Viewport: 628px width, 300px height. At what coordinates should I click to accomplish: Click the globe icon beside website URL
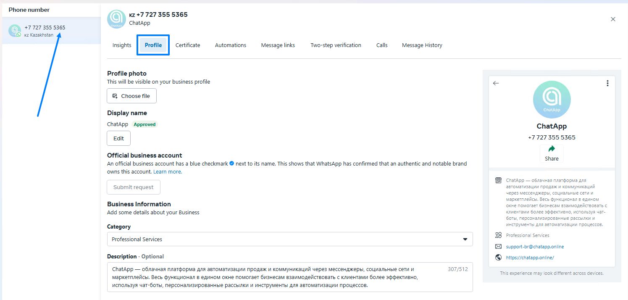point(499,258)
